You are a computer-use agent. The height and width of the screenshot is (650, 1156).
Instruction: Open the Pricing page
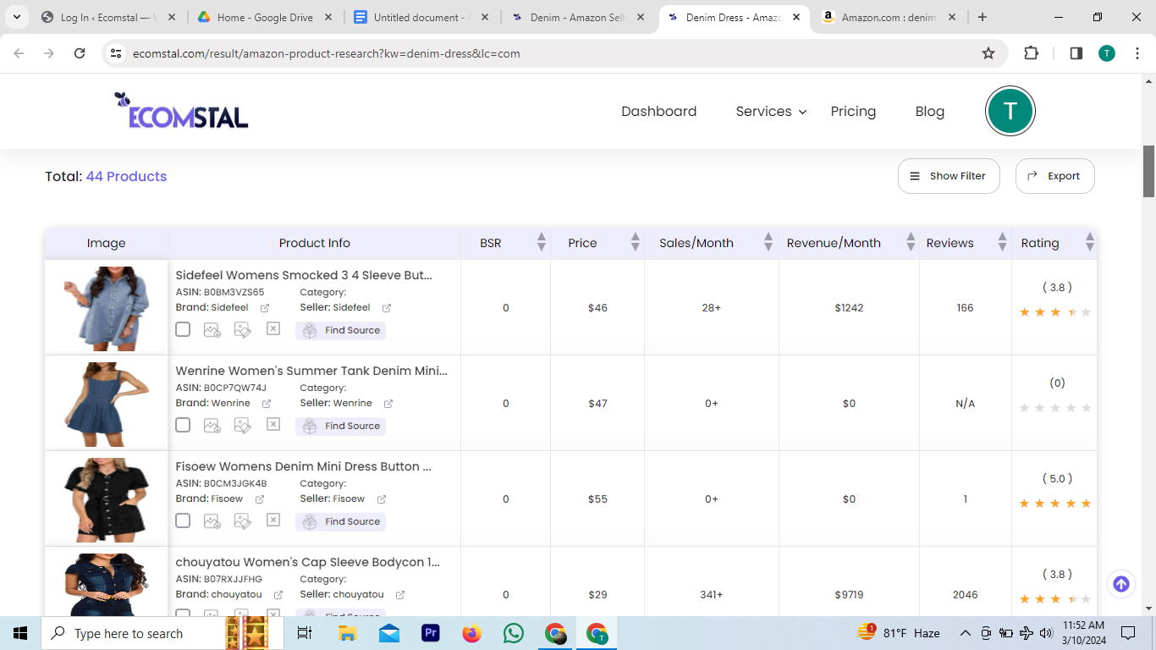(853, 112)
